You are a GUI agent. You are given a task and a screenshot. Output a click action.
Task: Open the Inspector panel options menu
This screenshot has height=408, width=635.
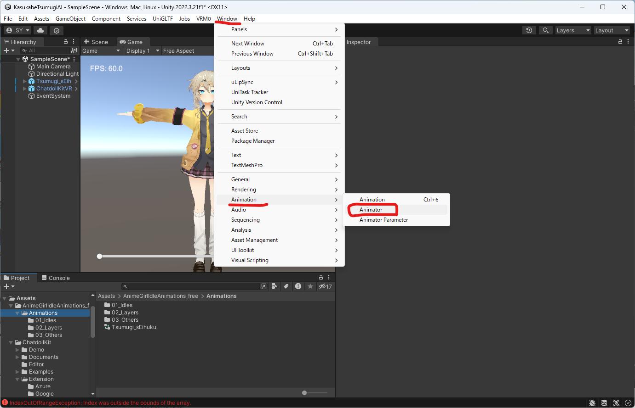point(628,41)
